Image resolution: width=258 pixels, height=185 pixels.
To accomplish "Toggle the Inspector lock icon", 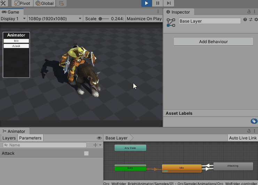I will pos(249,11).
